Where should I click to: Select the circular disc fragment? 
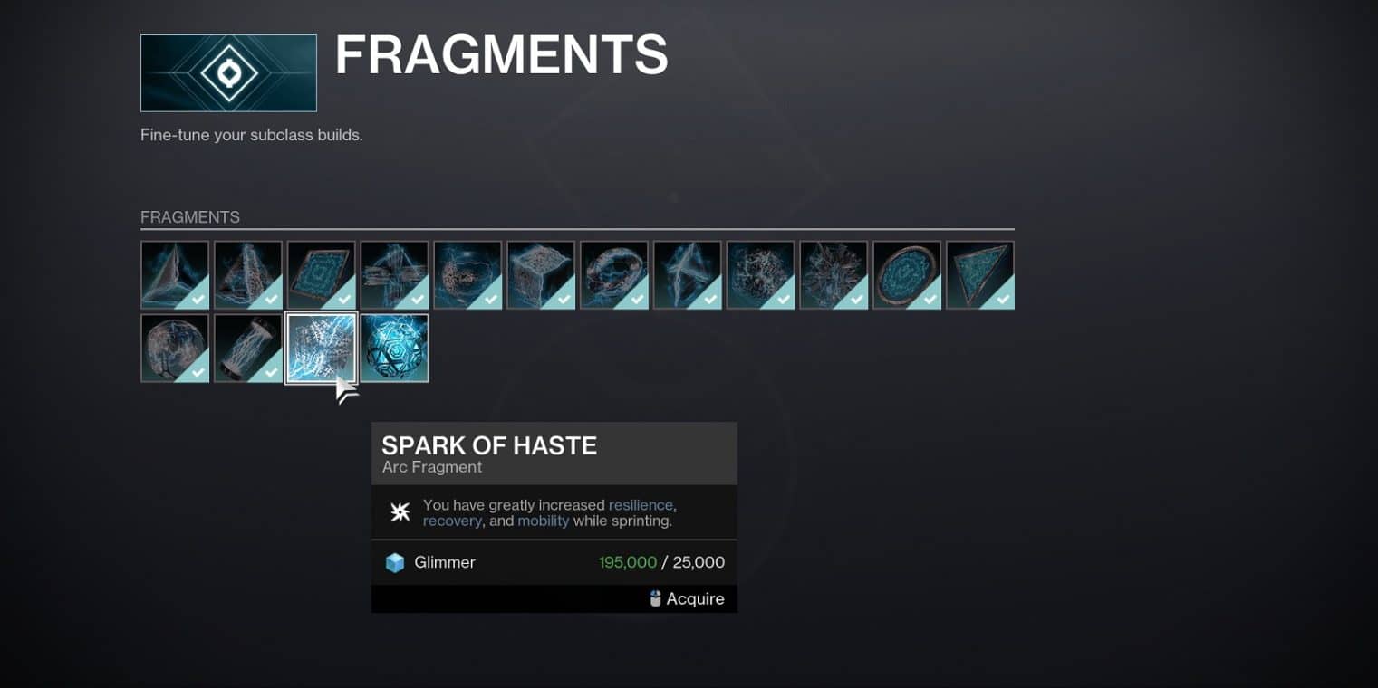(x=907, y=274)
